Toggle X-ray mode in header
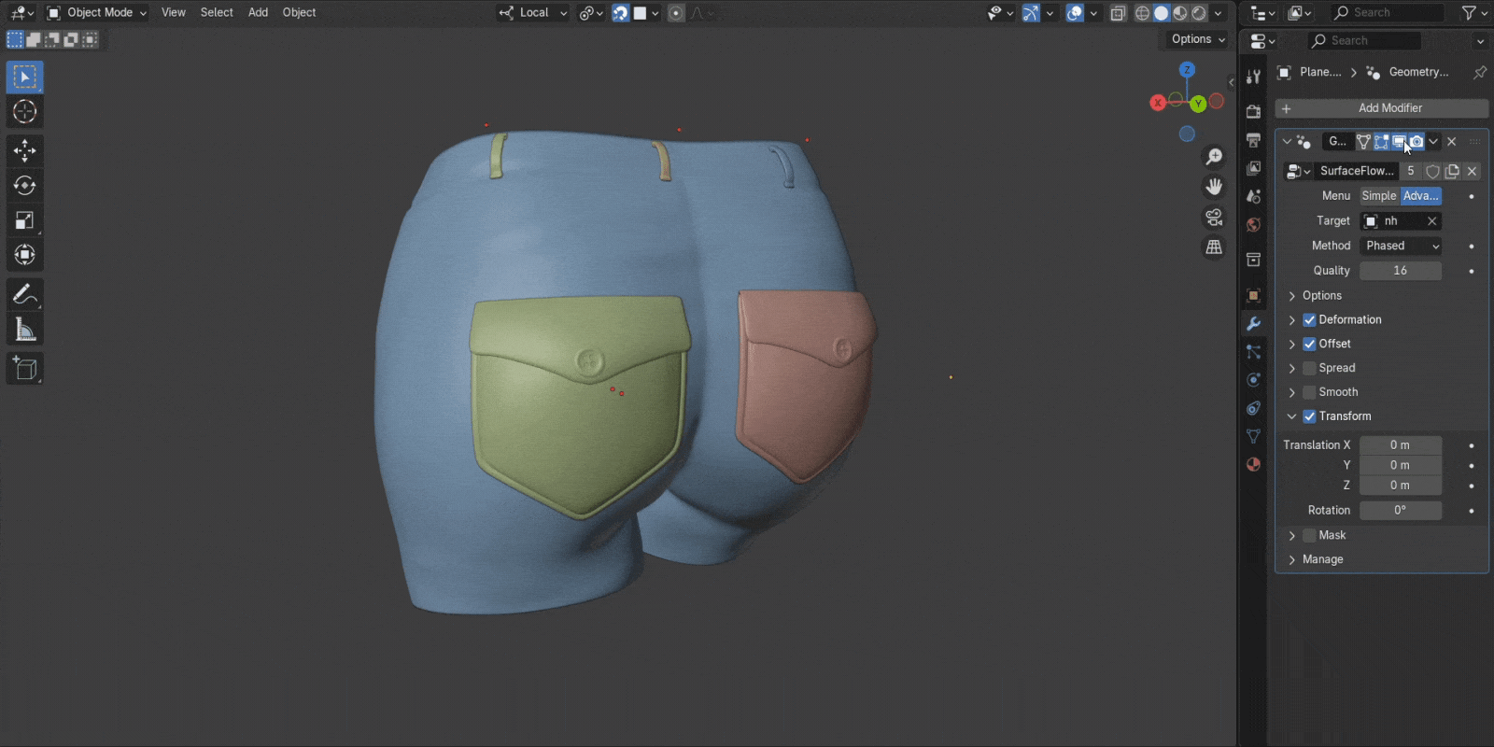 (x=1118, y=13)
